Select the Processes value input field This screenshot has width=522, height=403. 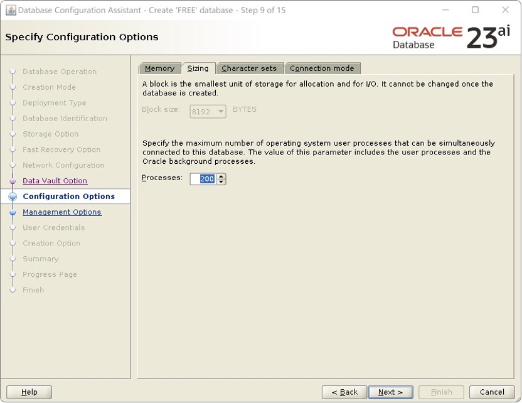coord(204,179)
